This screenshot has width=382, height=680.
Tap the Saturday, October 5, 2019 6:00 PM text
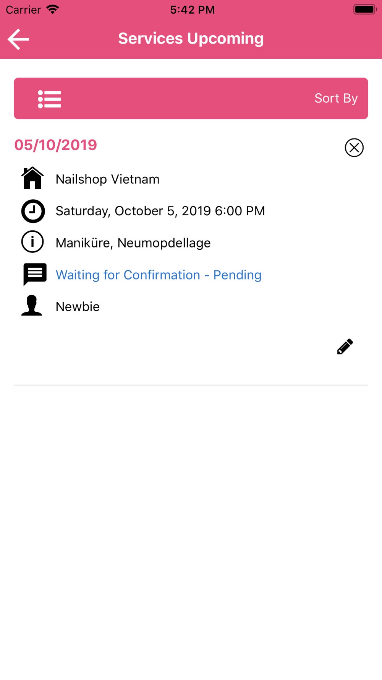pos(160,211)
